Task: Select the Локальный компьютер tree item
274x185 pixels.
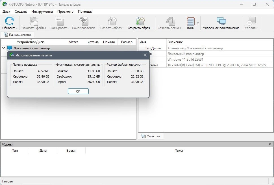Action: [32, 48]
